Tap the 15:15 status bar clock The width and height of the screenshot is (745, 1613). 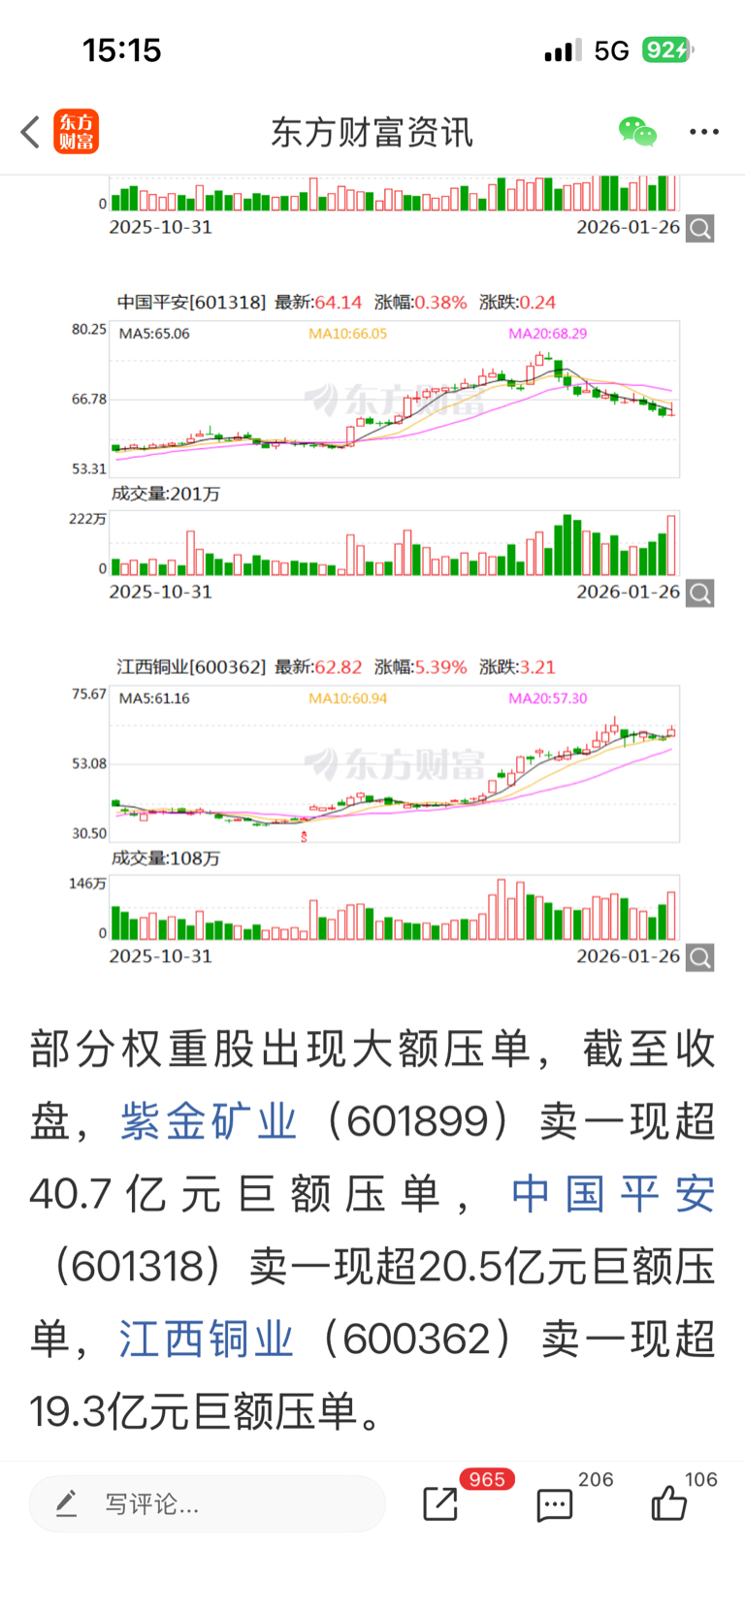click(122, 50)
